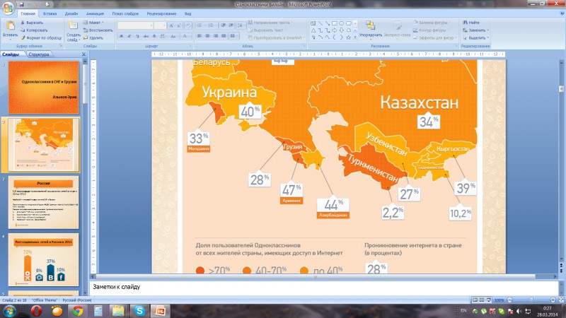Close the slides pane
The height and width of the screenshot is (318, 566).
pos(83,54)
